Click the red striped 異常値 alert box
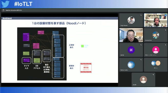The height and width of the screenshot is (93, 168). 86,68
